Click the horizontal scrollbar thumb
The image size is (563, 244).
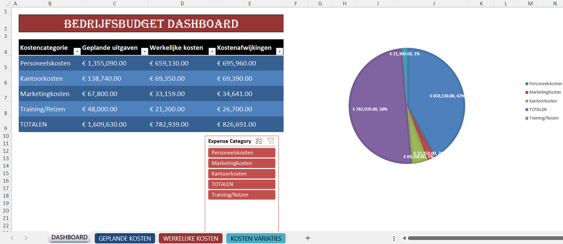[486, 238]
